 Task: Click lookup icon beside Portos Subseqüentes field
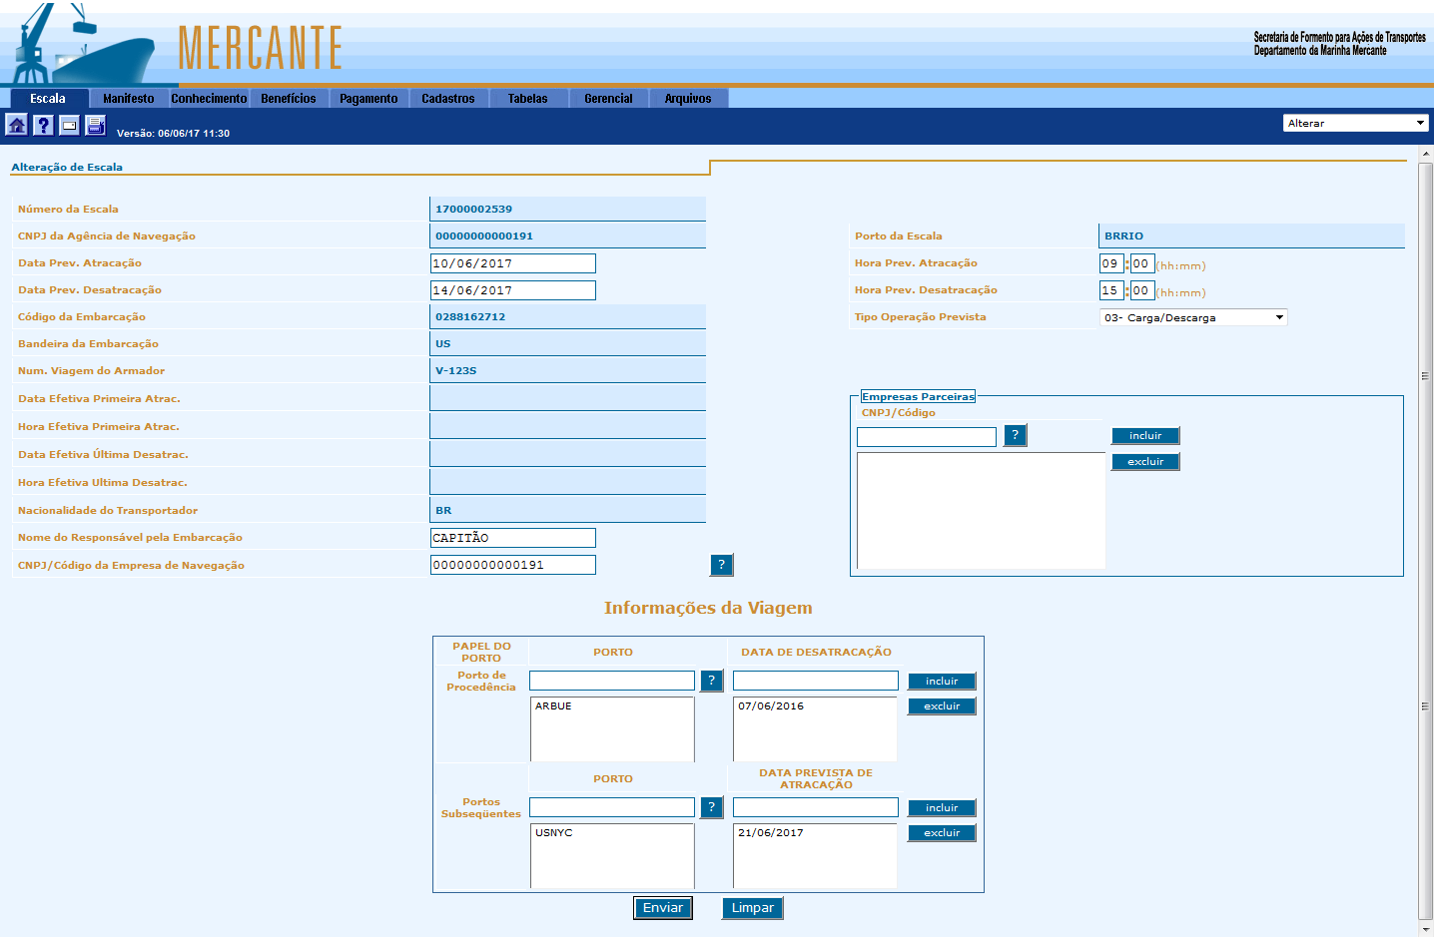pyautogui.click(x=711, y=807)
